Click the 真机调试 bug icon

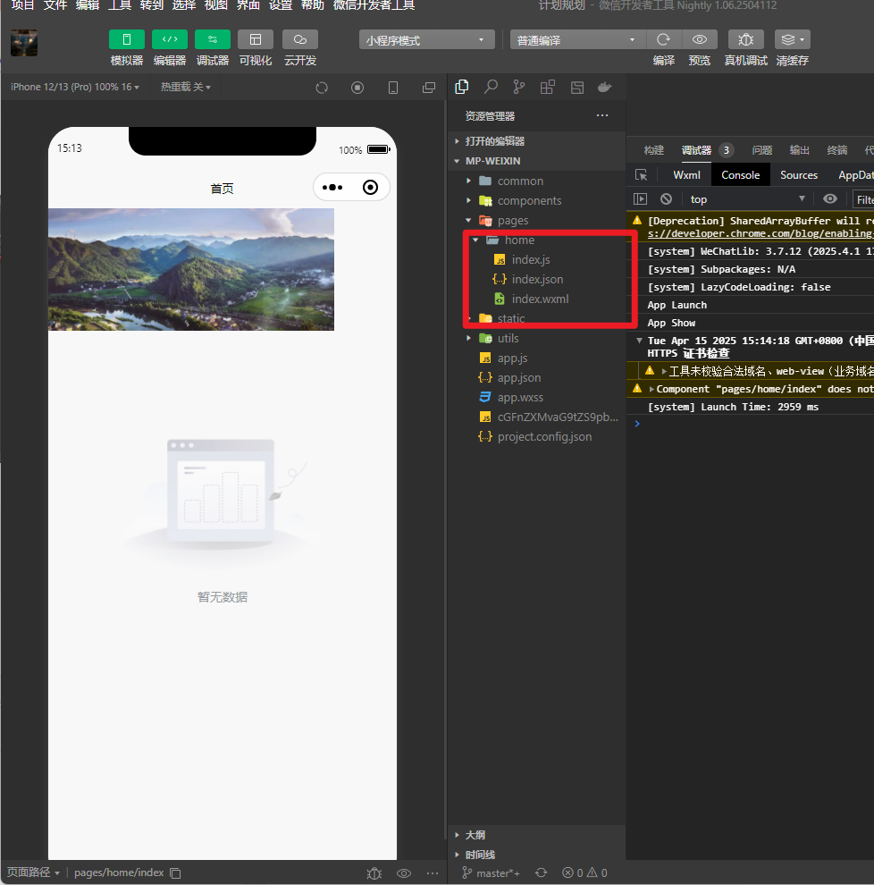[x=745, y=40]
